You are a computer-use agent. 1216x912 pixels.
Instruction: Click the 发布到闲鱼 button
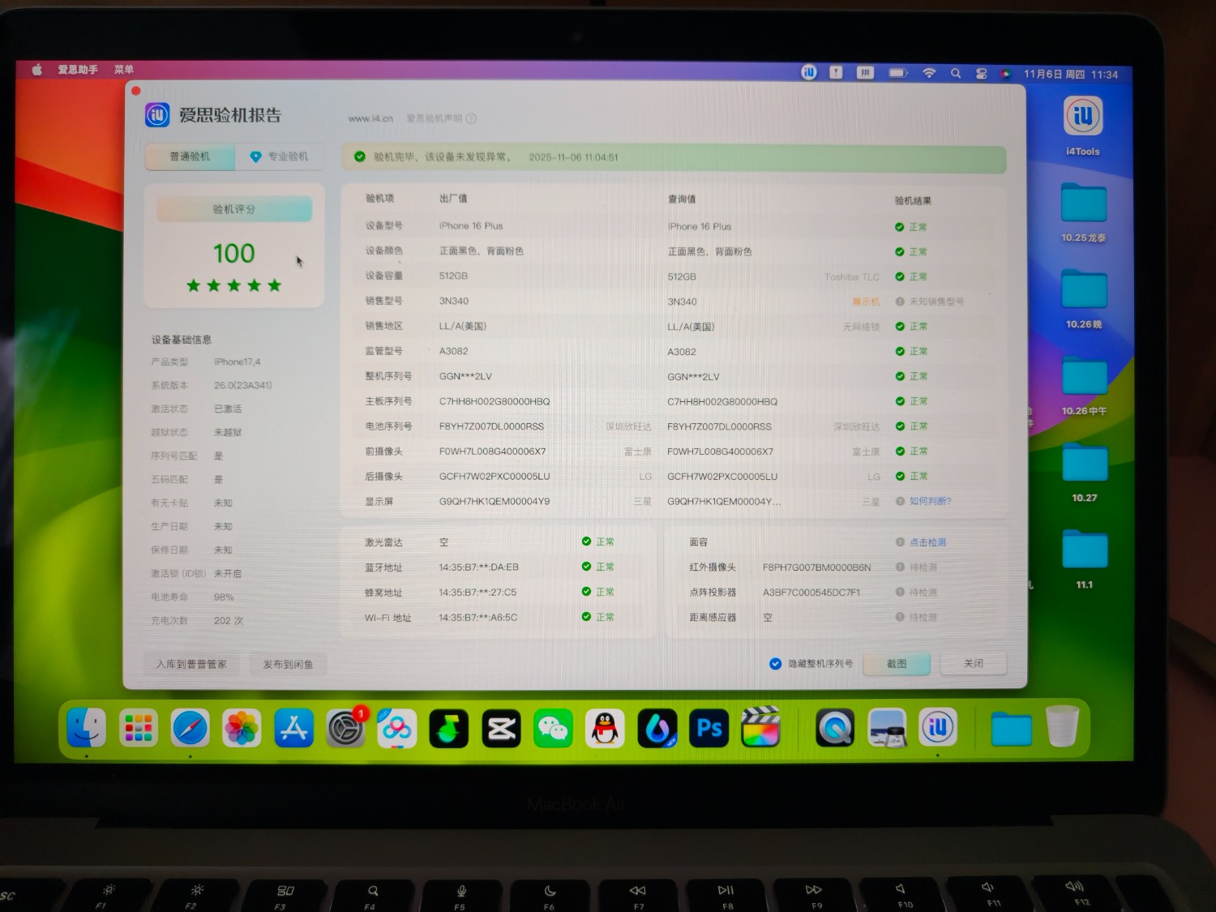288,664
